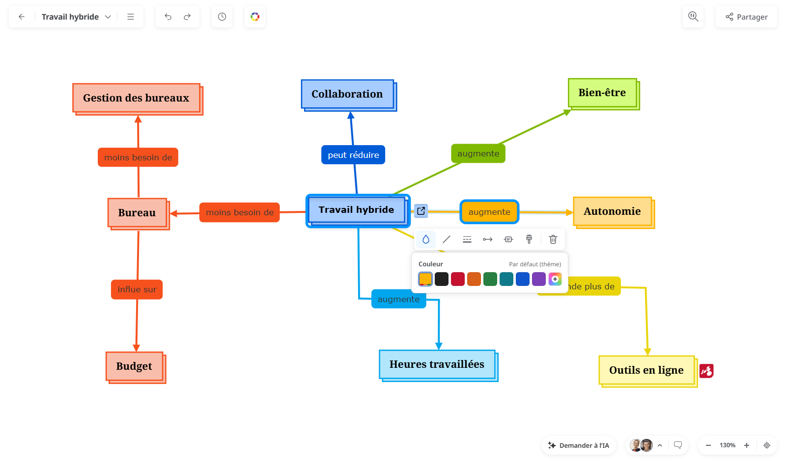Choose the orange color swatch
This screenshot has width=786, height=461.
coord(474,279)
